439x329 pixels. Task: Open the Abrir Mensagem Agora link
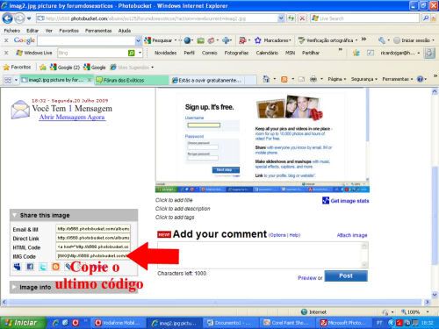pyautogui.click(x=72, y=117)
